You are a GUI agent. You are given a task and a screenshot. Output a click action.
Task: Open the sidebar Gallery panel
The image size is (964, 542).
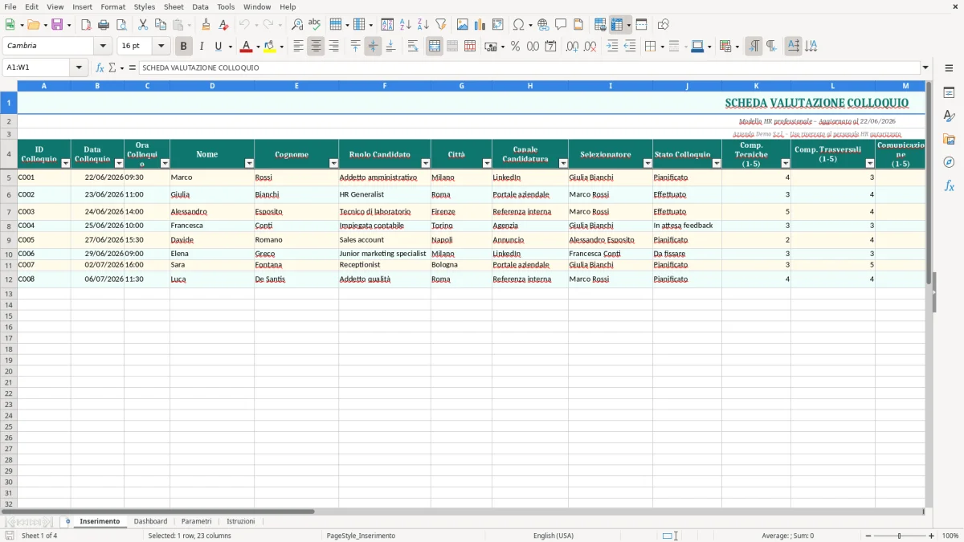(950, 139)
